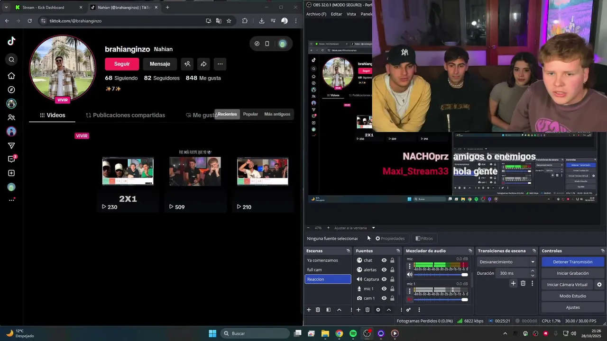Add a new source in Fuentes

click(x=359, y=310)
